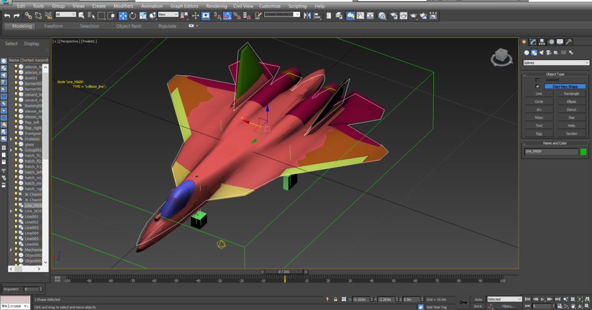592x310 pixels.
Task: Open the selection filter 'All' dropdown
Action: [x=65, y=15]
